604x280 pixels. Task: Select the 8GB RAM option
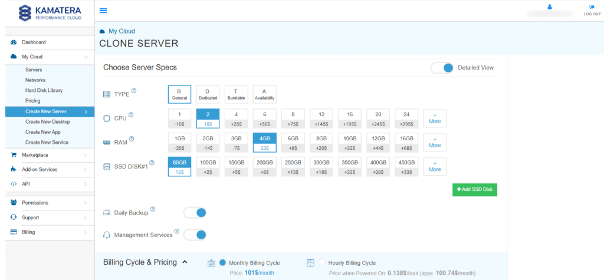tap(321, 141)
